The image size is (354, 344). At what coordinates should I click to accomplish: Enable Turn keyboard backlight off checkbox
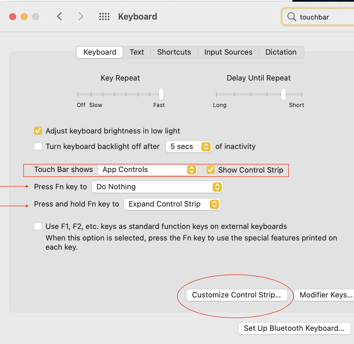38,146
